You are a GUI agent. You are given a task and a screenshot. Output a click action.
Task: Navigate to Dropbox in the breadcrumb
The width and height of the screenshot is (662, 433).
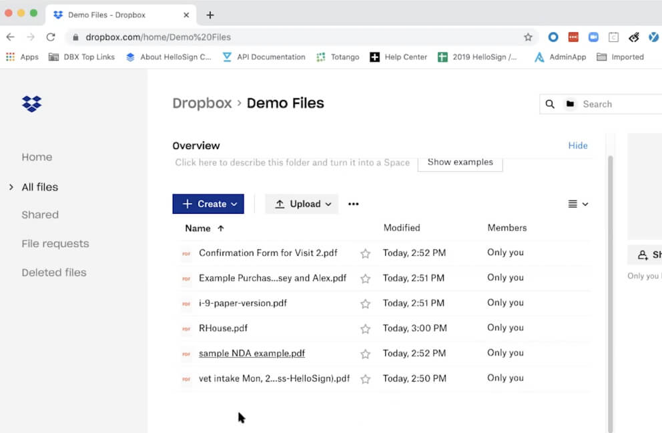[x=202, y=103]
